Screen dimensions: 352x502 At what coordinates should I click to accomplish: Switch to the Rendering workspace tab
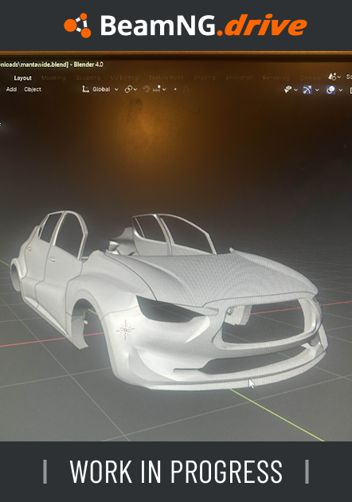[x=276, y=78]
